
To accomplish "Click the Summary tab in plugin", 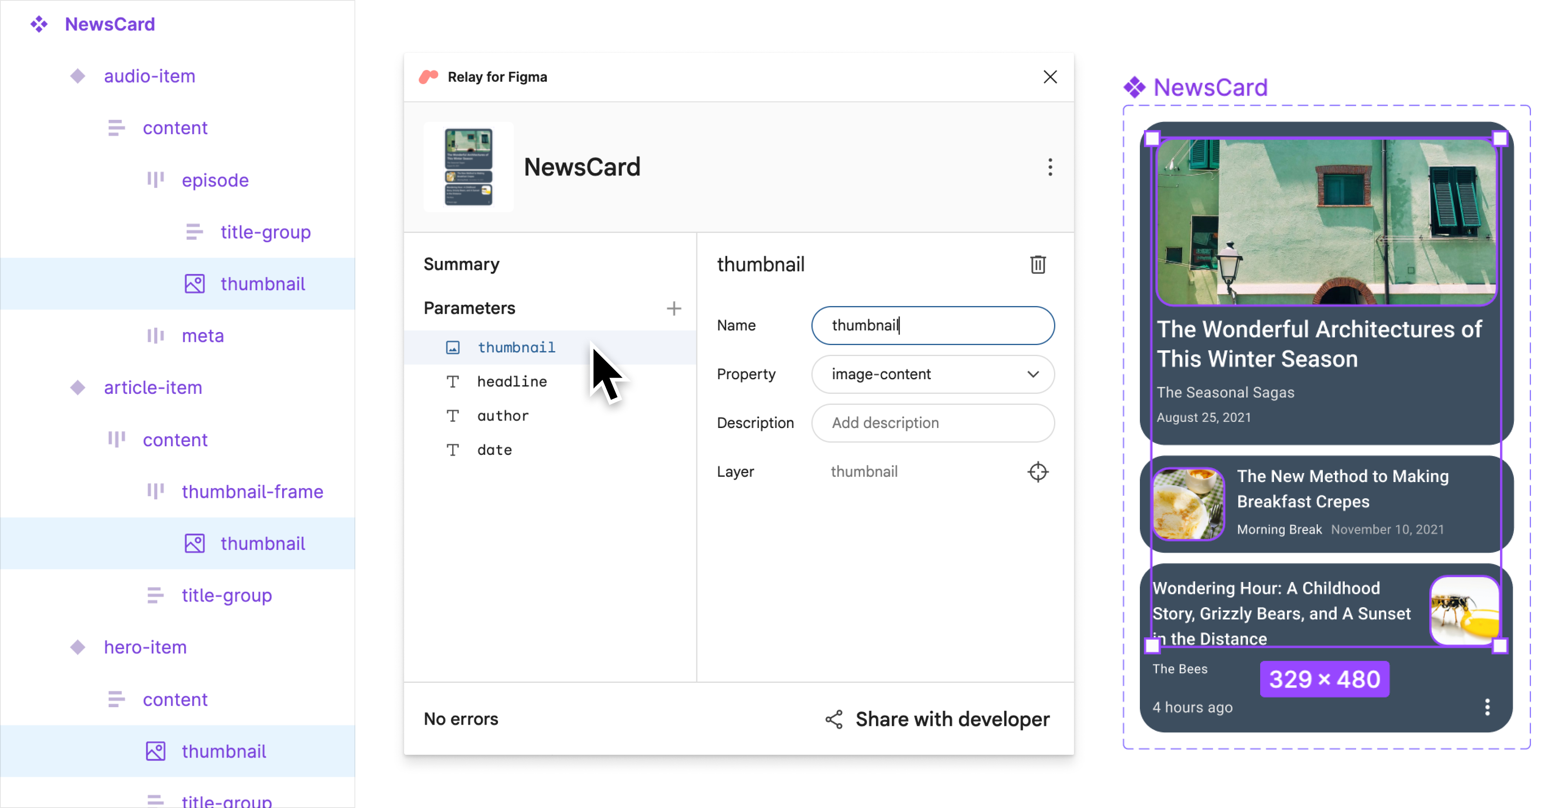I will click(x=463, y=264).
